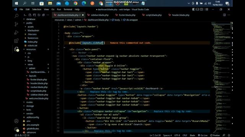Toggle Prettier formatter in status bar

pyautogui.click(x=215, y=135)
